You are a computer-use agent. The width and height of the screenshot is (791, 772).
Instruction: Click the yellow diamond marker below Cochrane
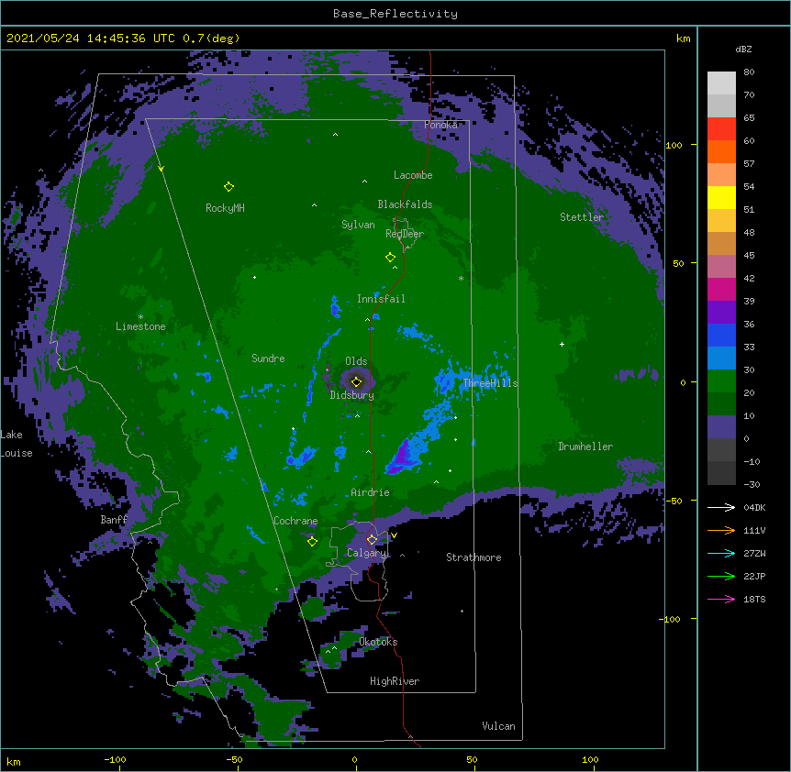312,542
